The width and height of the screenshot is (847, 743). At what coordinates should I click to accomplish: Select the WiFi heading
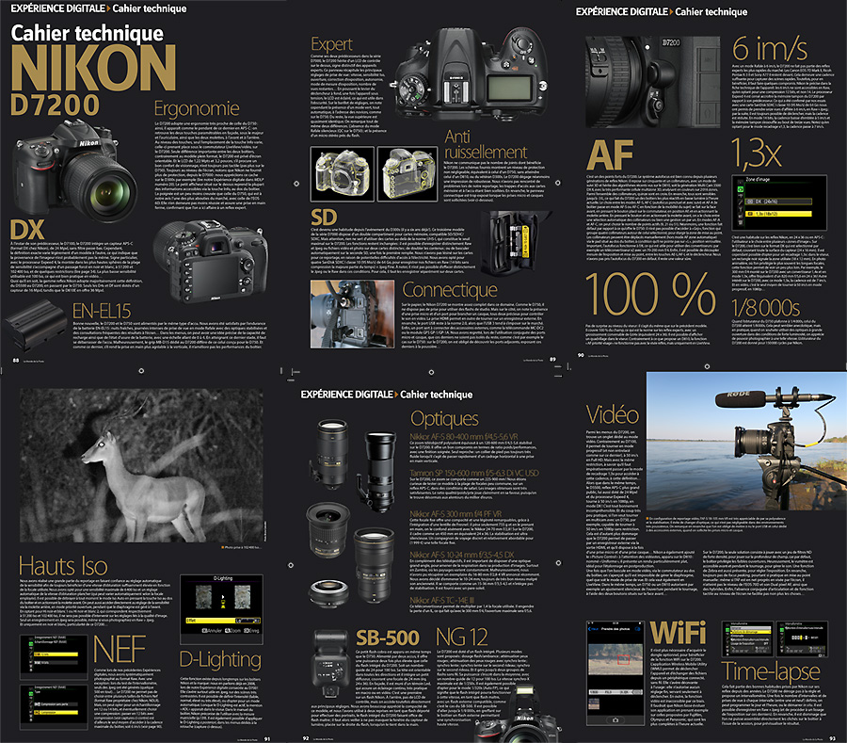(x=679, y=634)
